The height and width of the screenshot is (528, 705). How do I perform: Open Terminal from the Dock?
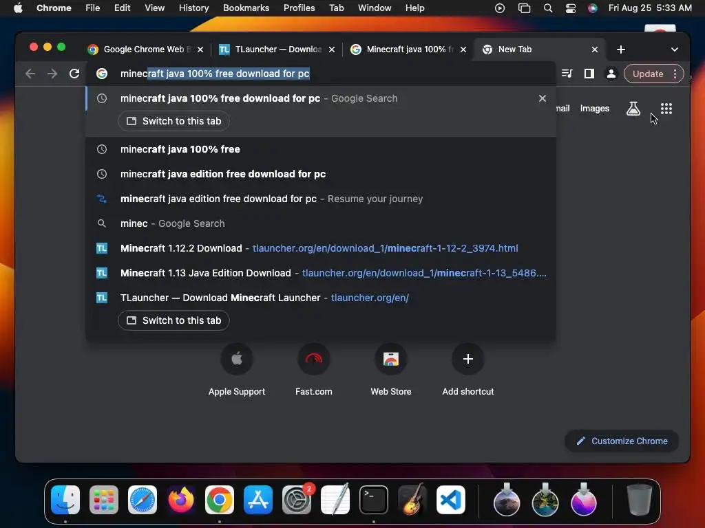pos(374,500)
